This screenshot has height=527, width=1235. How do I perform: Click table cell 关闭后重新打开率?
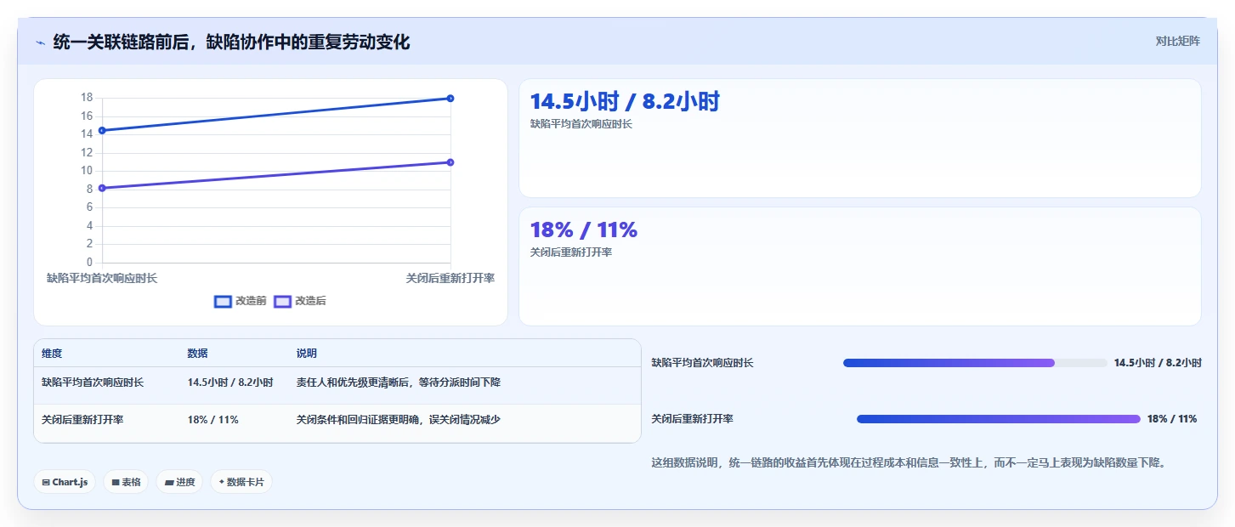[x=82, y=420]
